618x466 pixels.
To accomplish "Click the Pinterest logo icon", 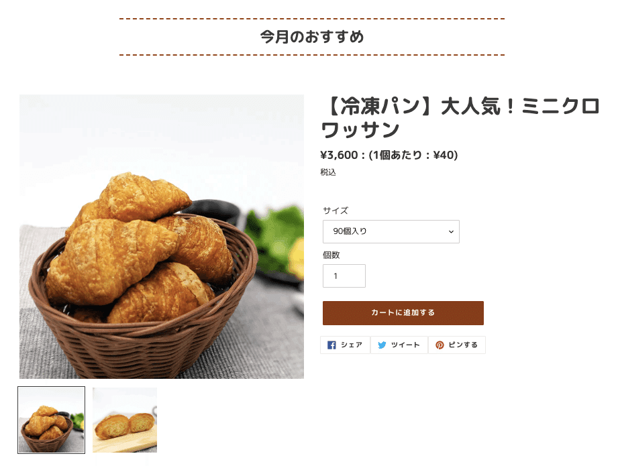I will [440, 345].
